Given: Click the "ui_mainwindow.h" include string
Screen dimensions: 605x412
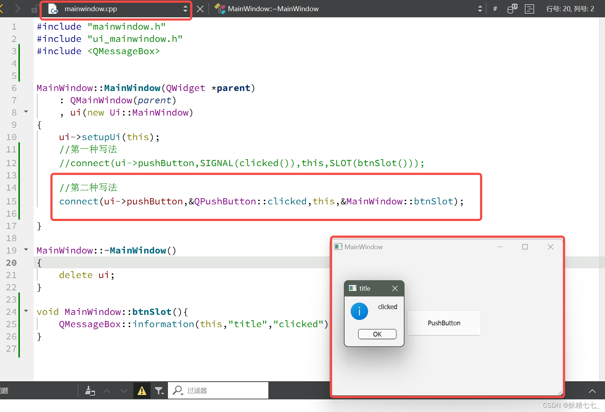Looking at the screenshot, I should tap(135, 39).
